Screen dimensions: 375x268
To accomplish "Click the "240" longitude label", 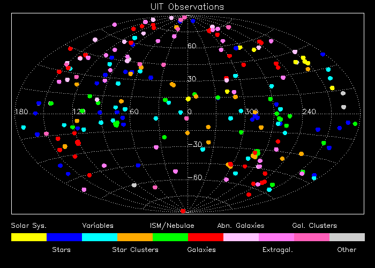I will point(309,111).
